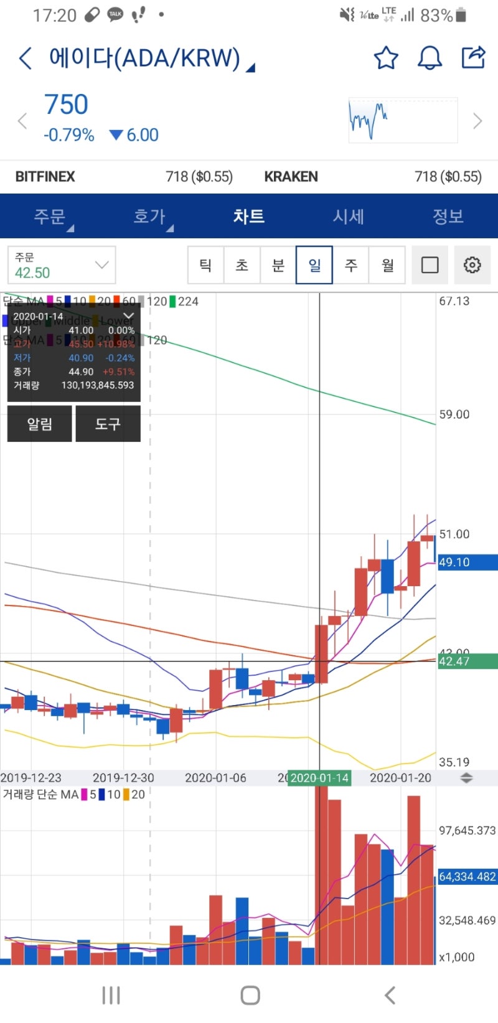Share this coin page
The image size is (498, 1023).
pos(473,57)
